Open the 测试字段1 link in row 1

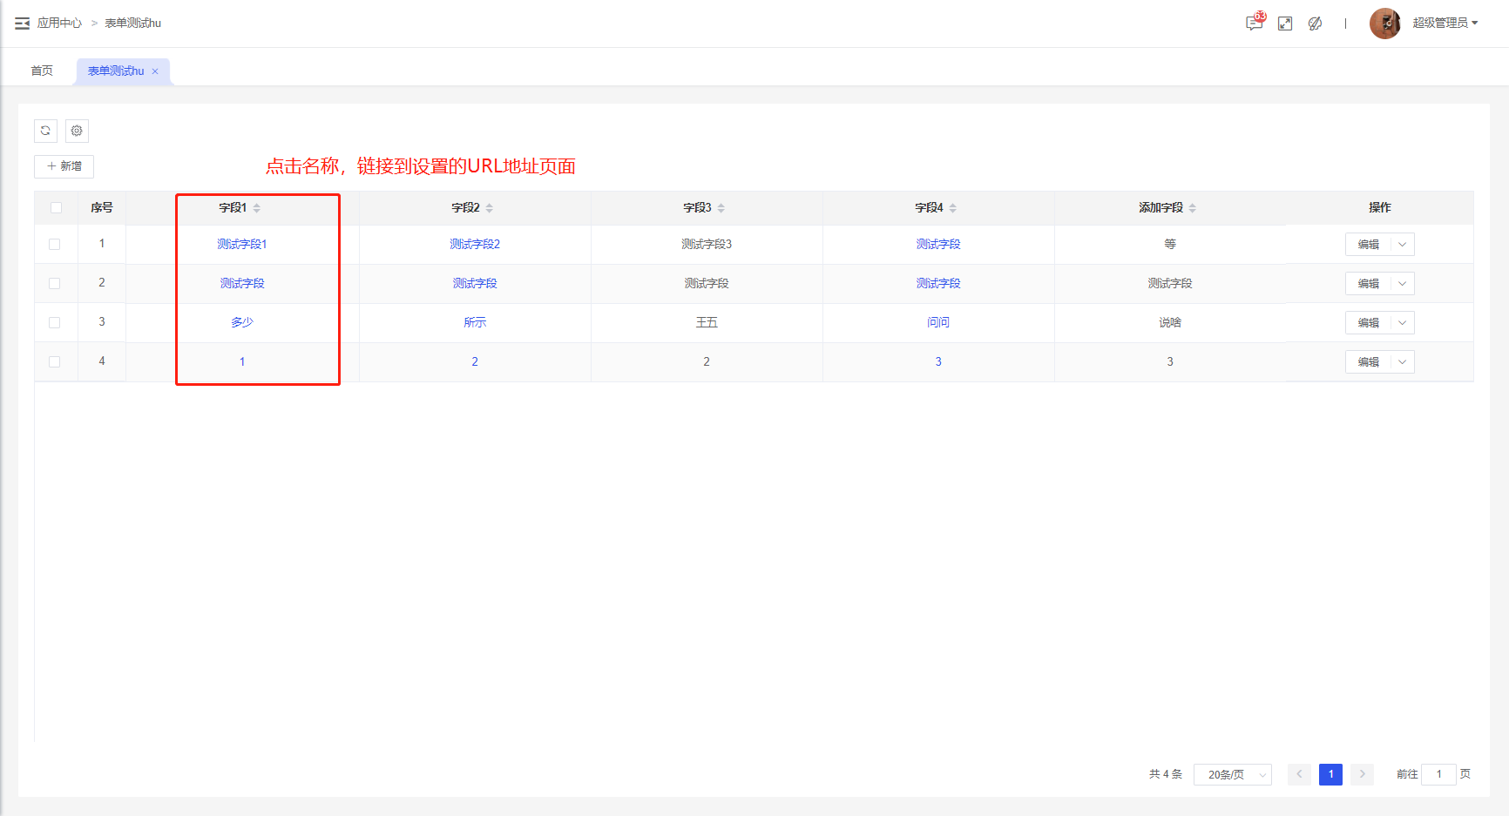[x=242, y=245]
